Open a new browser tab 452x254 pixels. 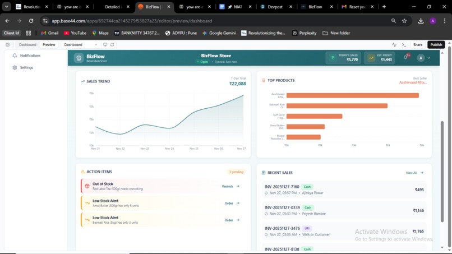coord(384,7)
